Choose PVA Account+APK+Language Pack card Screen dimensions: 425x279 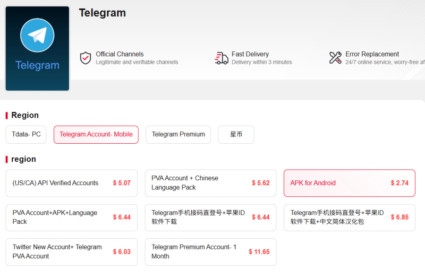point(72,217)
